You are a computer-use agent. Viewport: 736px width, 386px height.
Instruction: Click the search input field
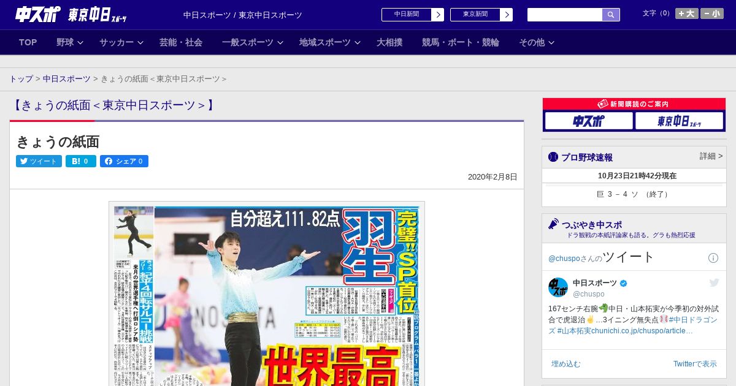pos(565,15)
